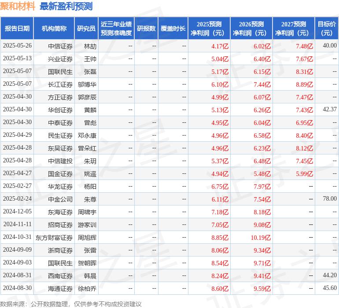
Task: Click the target price 40.00
Action: [330, 46]
